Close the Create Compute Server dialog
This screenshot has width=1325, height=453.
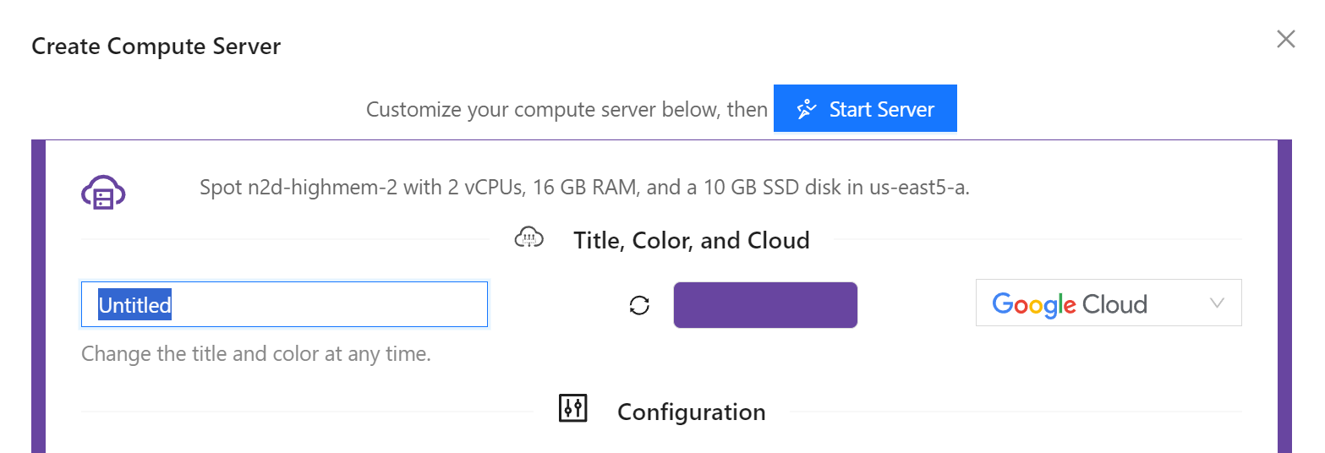(x=1285, y=39)
